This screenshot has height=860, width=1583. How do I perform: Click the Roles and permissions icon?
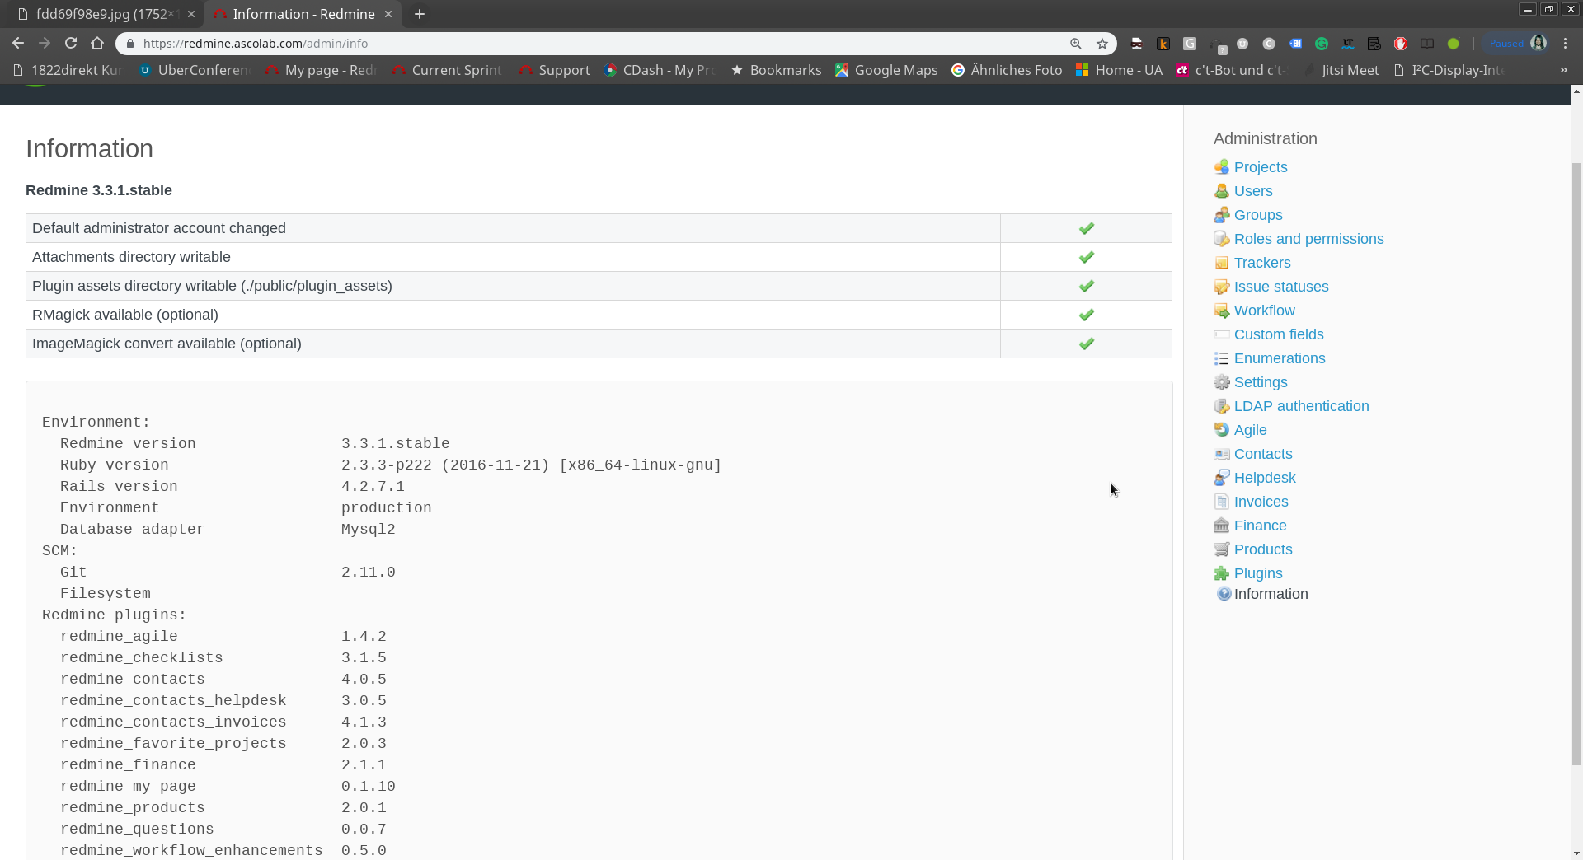tap(1221, 239)
